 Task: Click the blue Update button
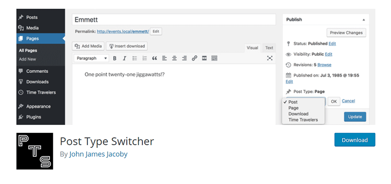[355, 116]
